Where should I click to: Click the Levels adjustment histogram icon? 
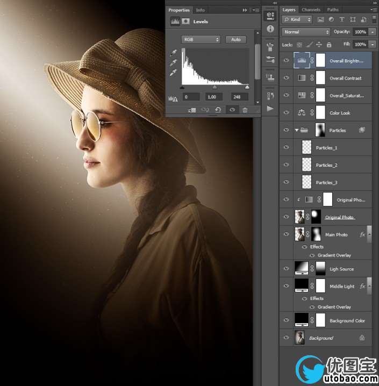(175, 22)
